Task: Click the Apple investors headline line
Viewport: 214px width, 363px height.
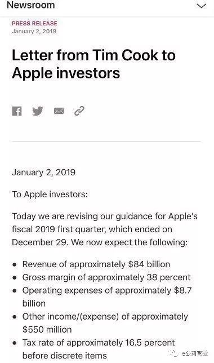Action: 66,73
